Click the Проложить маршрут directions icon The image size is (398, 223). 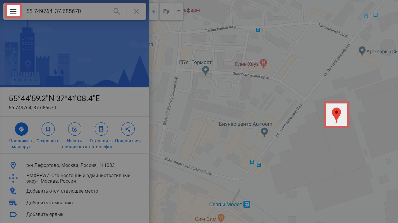[21, 129]
